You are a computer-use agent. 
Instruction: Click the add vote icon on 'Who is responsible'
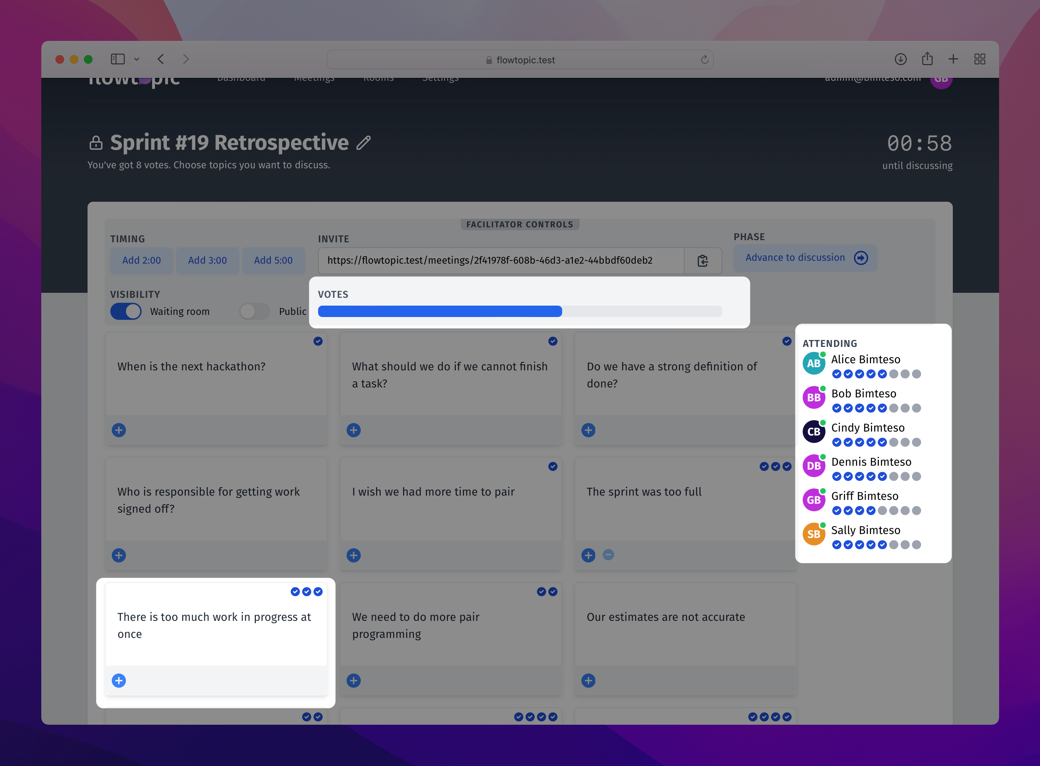point(119,555)
